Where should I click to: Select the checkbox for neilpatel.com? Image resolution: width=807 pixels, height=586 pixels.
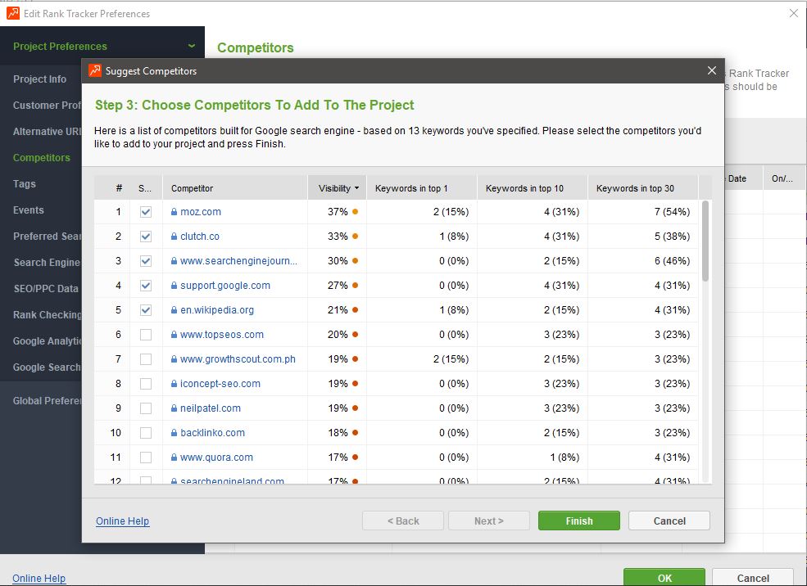pos(146,408)
